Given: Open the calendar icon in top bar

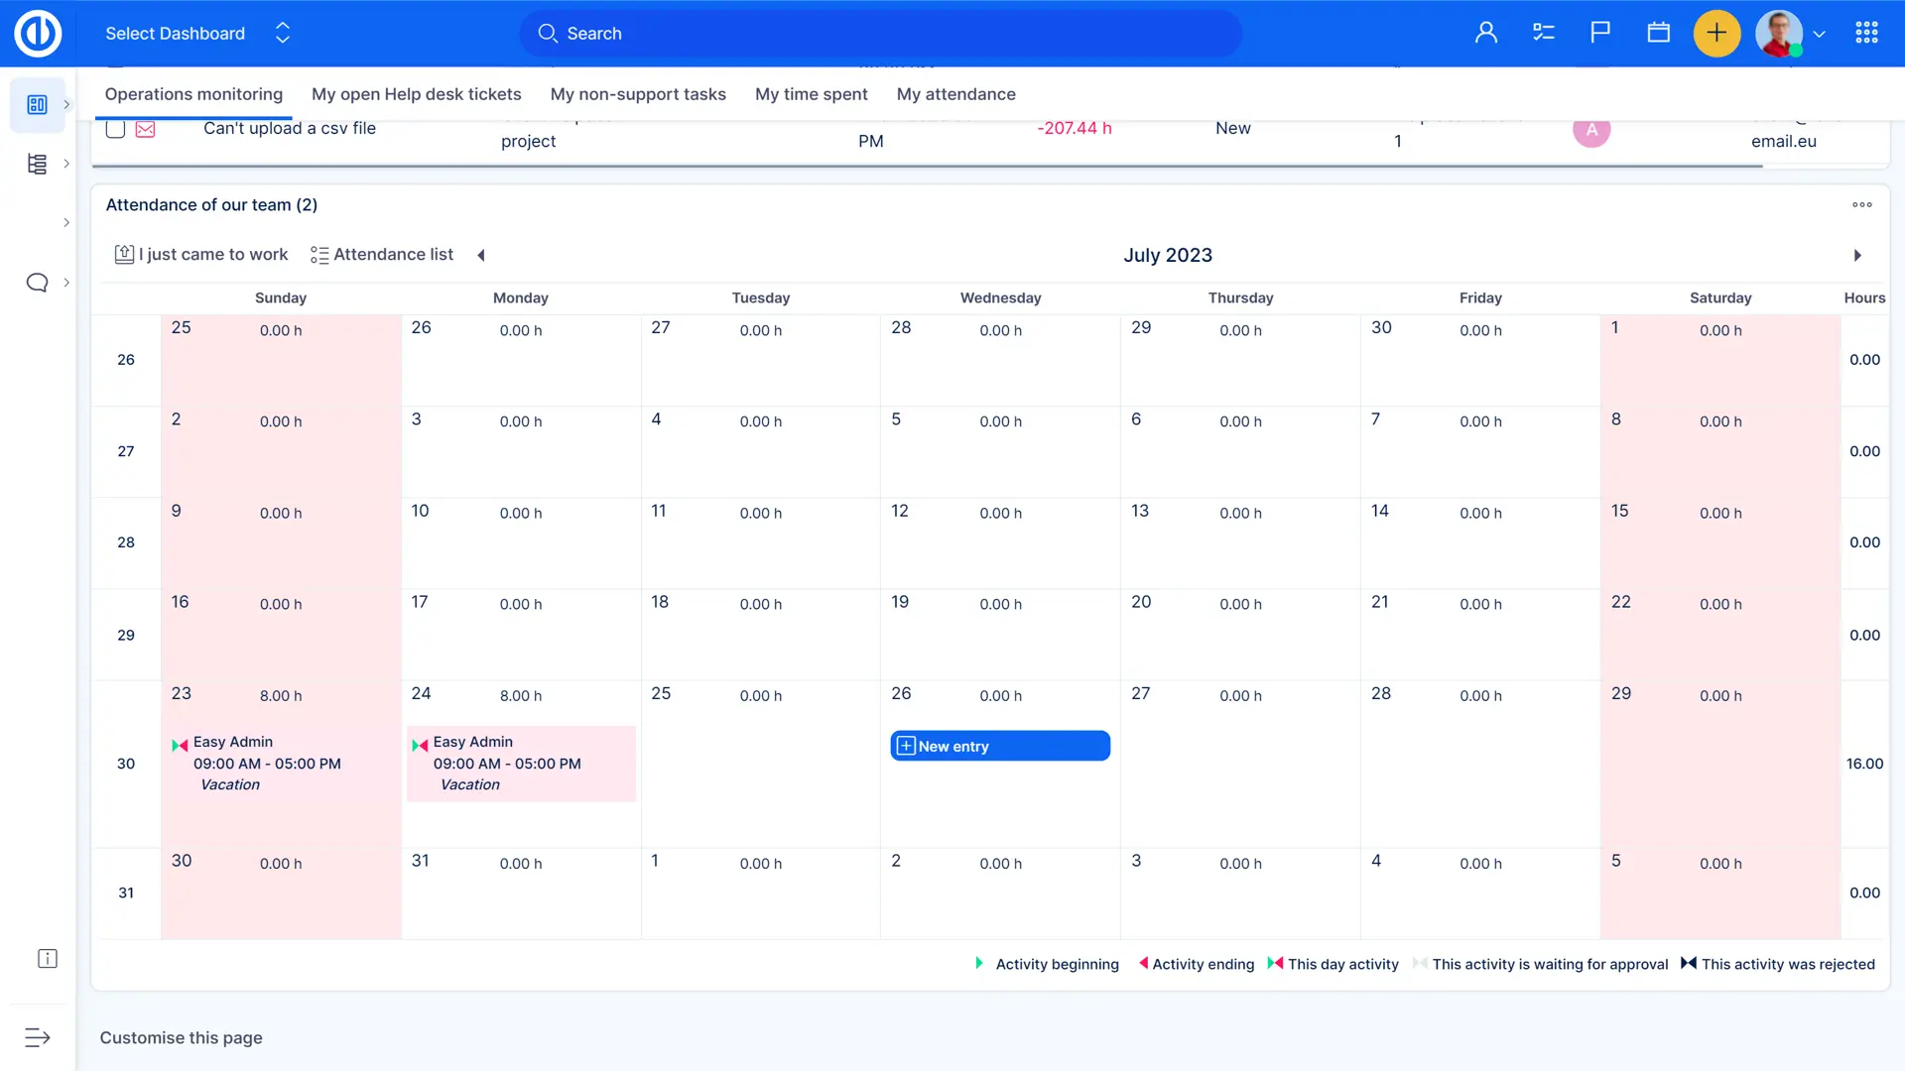Looking at the screenshot, I should (x=1658, y=33).
